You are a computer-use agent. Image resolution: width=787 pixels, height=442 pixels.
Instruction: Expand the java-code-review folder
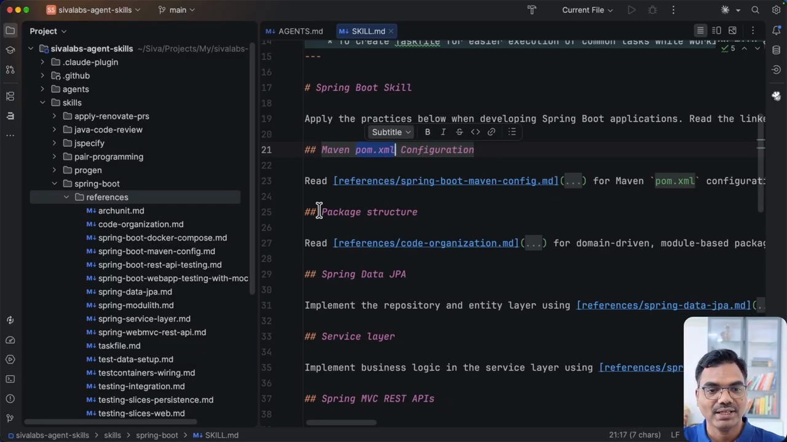point(54,130)
